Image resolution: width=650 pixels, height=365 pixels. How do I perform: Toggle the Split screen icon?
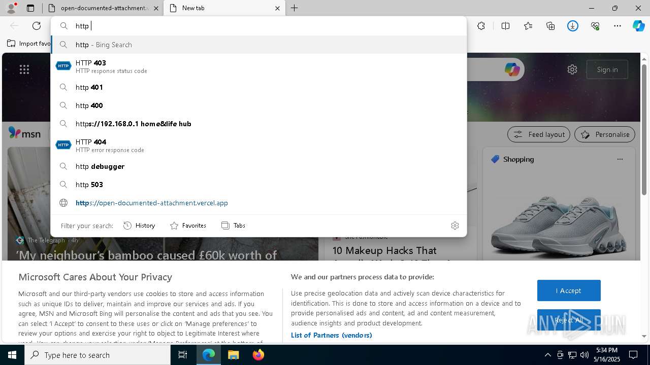pyautogui.click(x=505, y=26)
